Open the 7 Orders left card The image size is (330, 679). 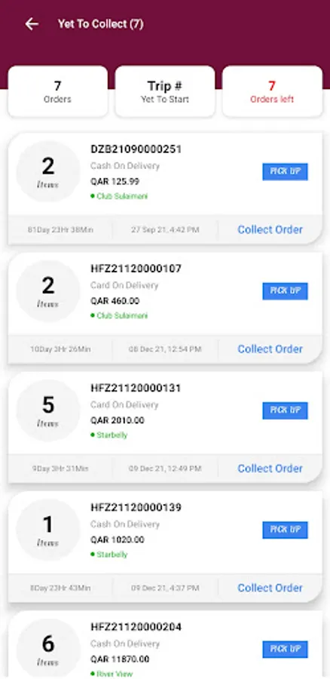272,91
